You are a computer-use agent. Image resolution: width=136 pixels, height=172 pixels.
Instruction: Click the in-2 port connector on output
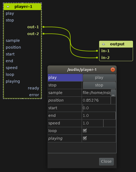click(97, 58)
